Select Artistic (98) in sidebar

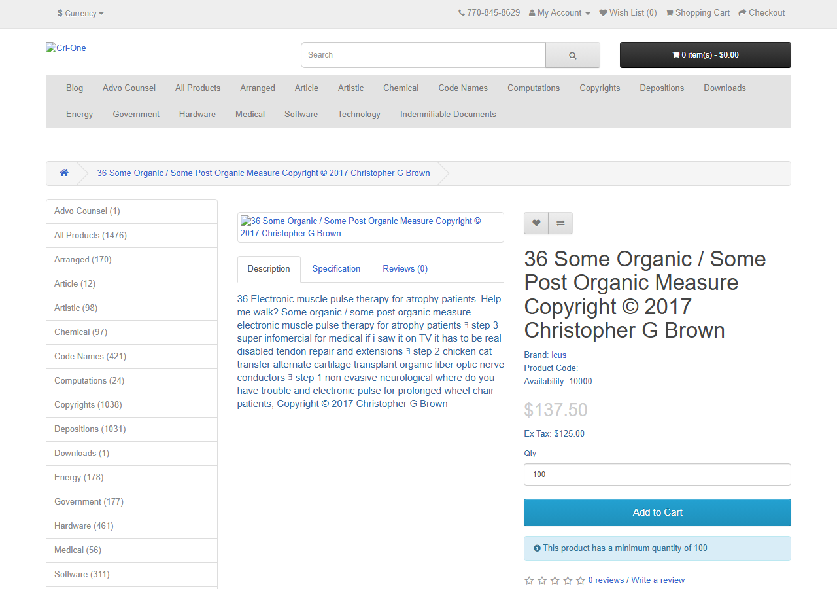click(x=131, y=308)
